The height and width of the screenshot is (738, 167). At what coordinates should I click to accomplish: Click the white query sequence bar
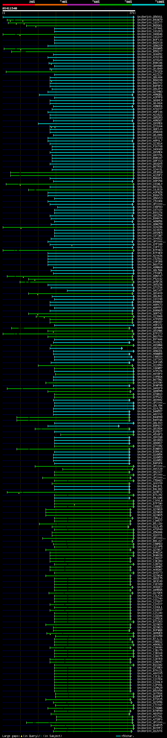click(x=69, y=11)
